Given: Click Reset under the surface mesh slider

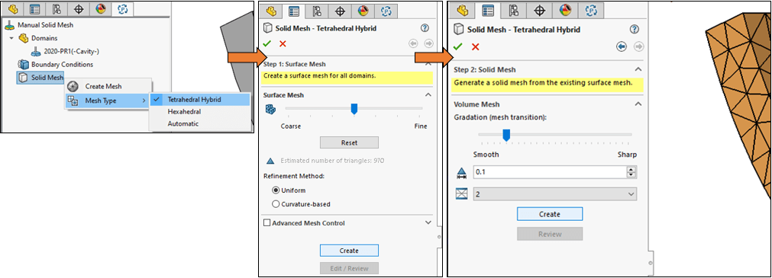Looking at the screenshot, I should pyautogui.click(x=349, y=142).
